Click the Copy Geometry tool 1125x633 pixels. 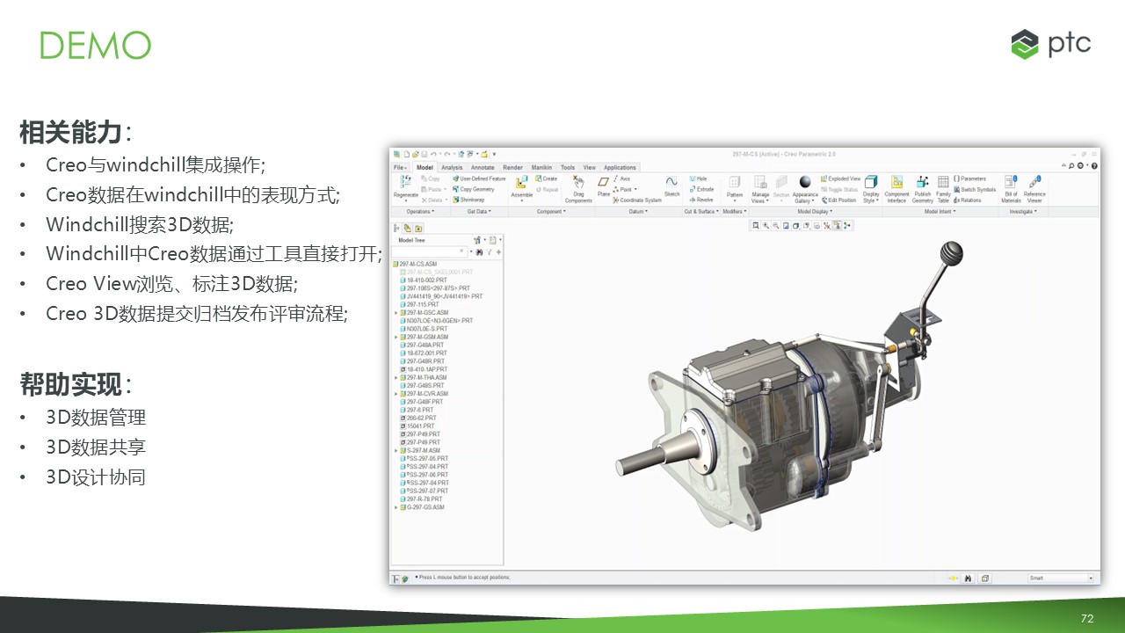coord(475,189)
